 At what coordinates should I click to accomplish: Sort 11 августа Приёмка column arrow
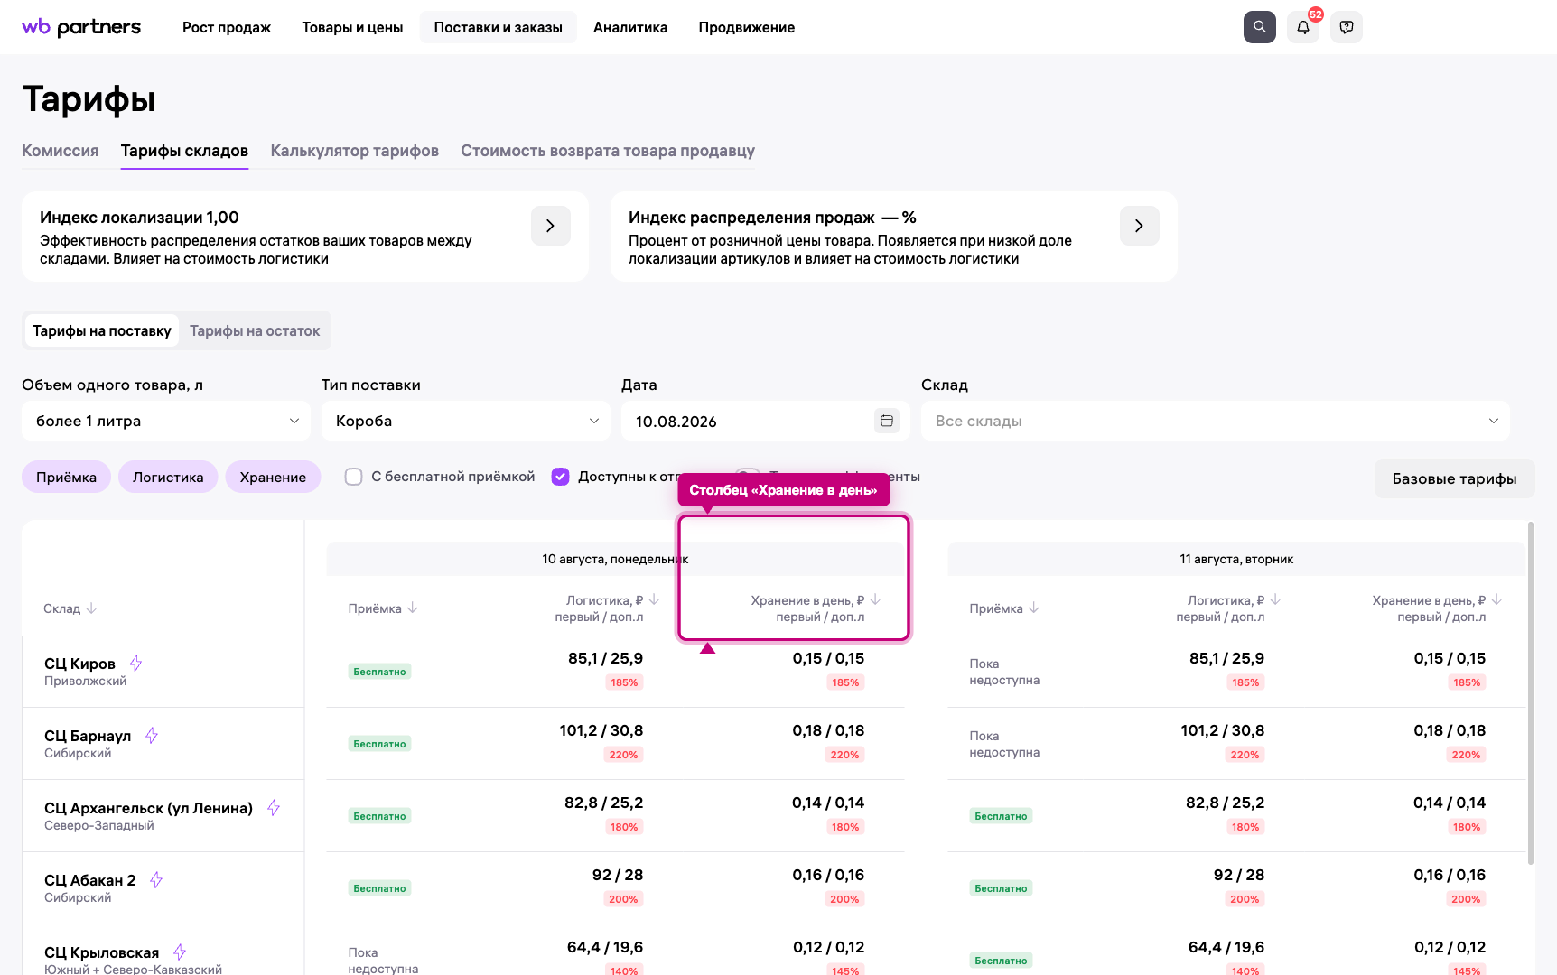coord(1034,608)
